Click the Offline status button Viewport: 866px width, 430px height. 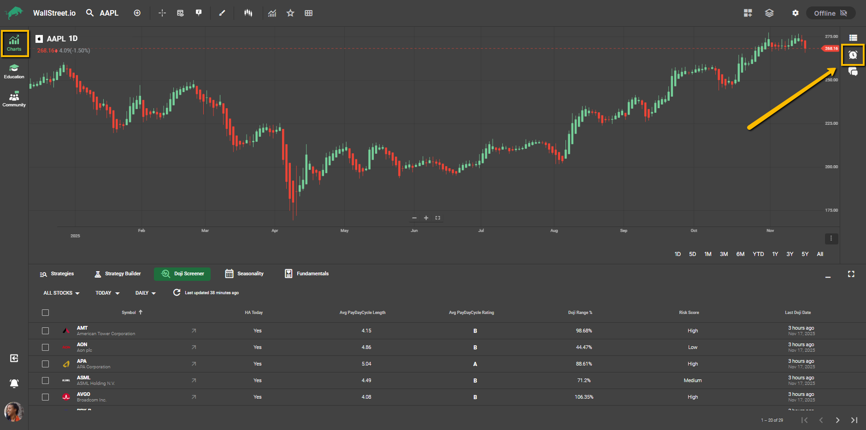click(x=831, y=13)
